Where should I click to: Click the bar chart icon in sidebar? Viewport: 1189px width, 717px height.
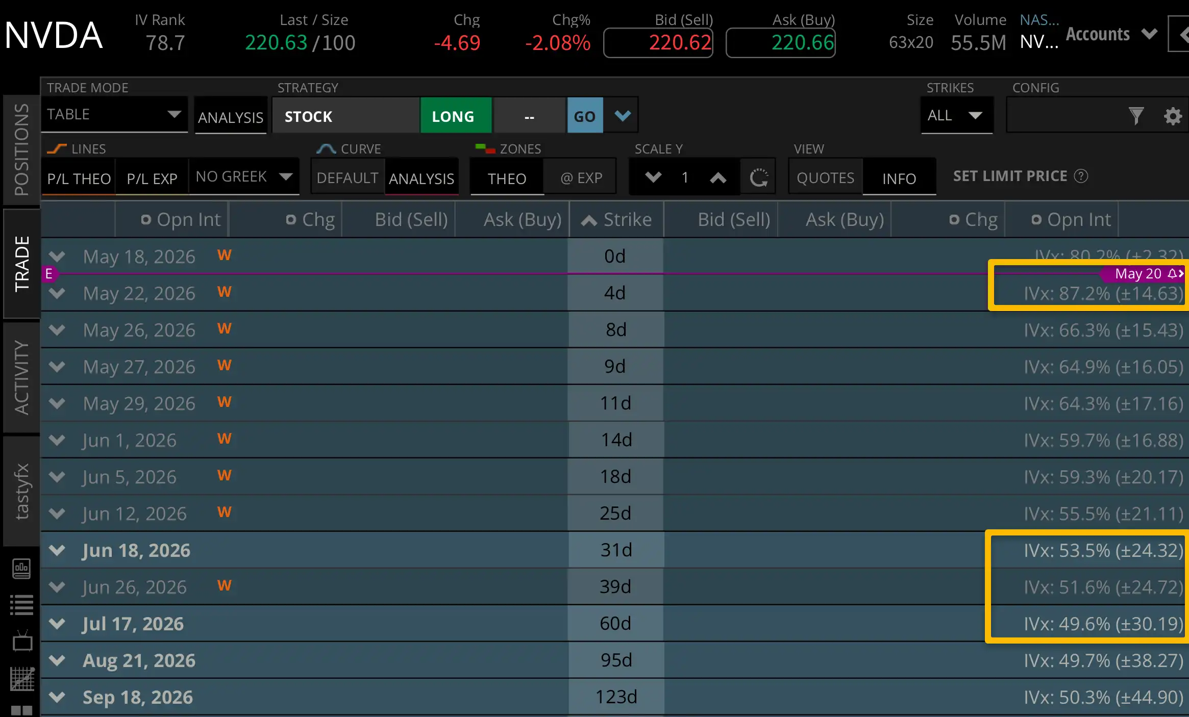22,568
